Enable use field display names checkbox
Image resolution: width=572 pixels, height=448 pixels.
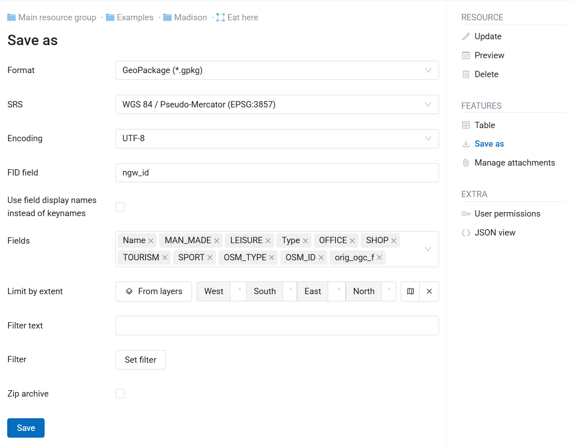point(120,207)
